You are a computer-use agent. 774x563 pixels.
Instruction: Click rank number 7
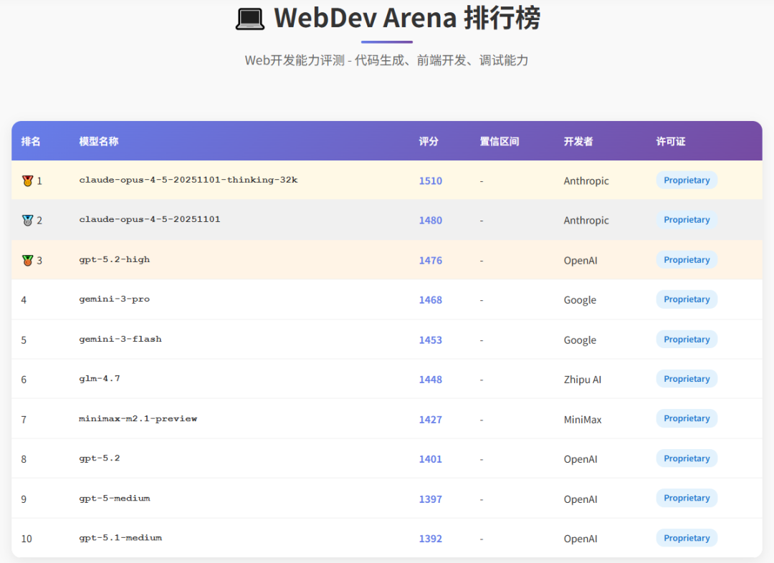(24, 420)
